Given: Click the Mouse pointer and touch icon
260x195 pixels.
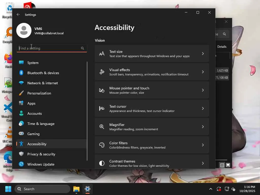Looking at the screenshot, I should tap(102, 90).
